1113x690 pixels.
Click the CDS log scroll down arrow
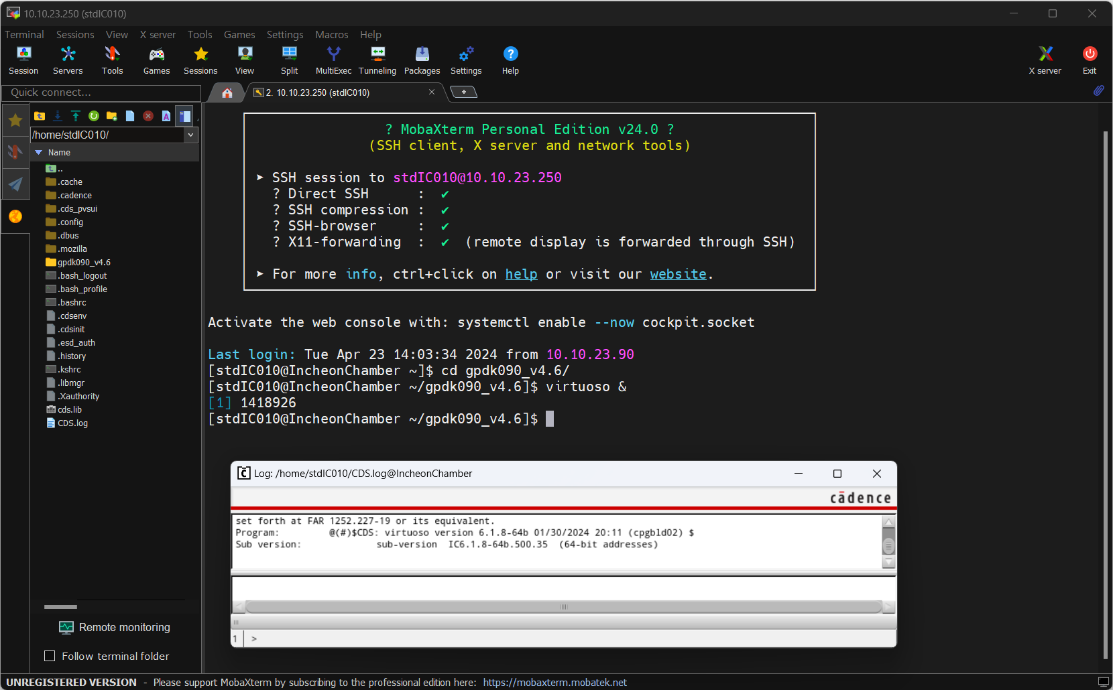(x=888, y=562)
